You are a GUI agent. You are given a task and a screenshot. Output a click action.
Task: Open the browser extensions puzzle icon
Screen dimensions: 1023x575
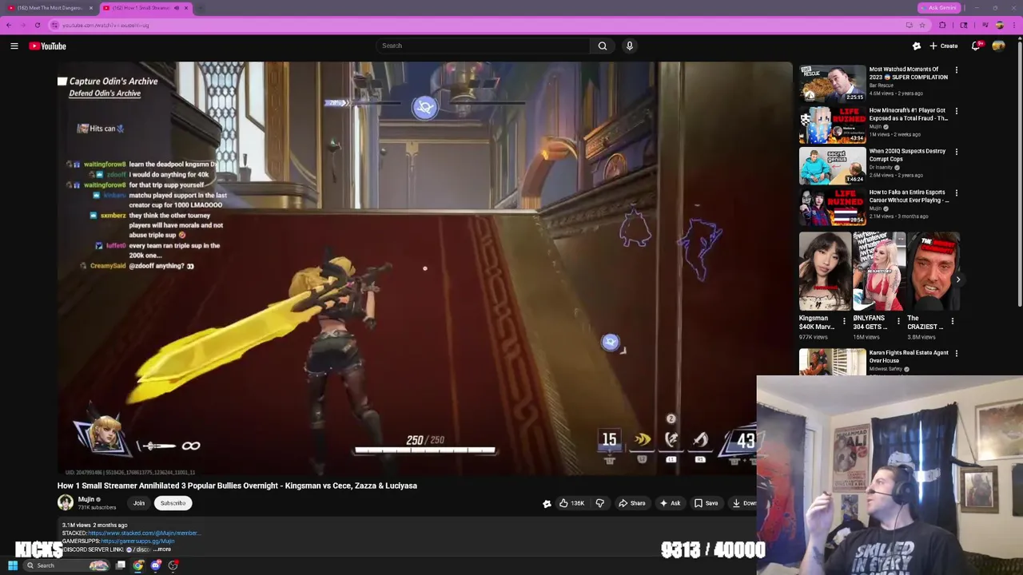click(942, 25)
